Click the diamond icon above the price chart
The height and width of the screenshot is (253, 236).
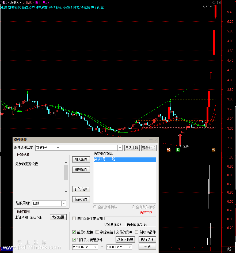coord(214,2)
